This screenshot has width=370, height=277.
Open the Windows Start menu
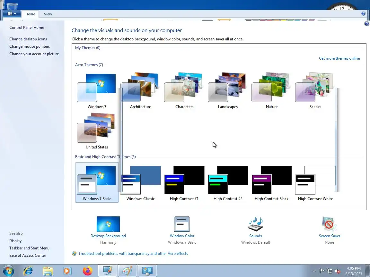tap(8, 271)
